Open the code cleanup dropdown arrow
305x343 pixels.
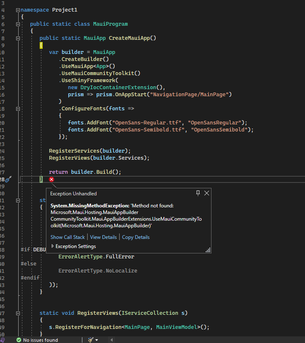[97, 340]
